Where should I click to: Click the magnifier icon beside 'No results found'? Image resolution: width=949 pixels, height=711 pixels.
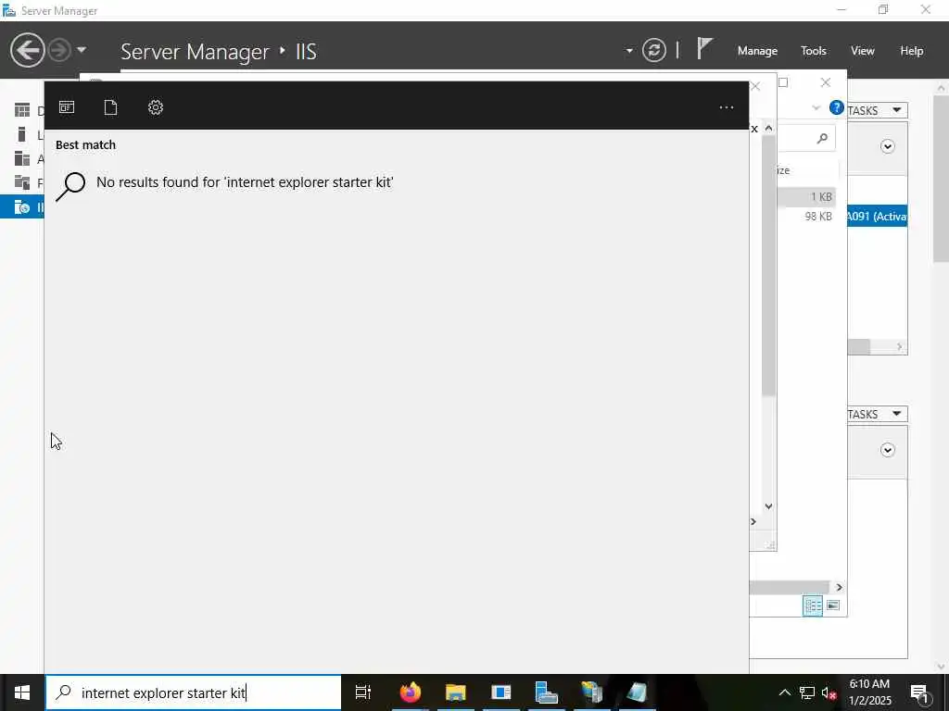(x=70, y=186)
